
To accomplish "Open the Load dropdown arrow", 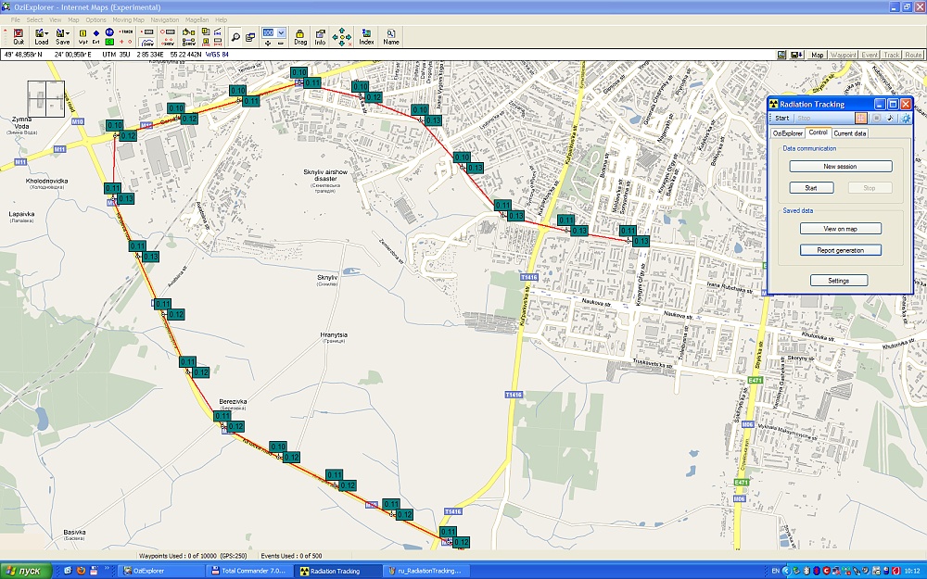I will [x=47, y=33].
